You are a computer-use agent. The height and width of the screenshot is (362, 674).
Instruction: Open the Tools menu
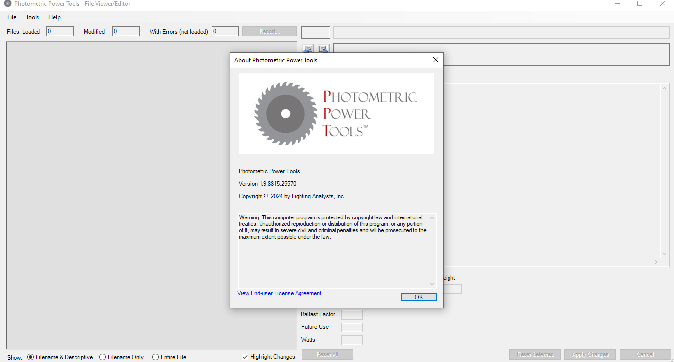[33, 17]
